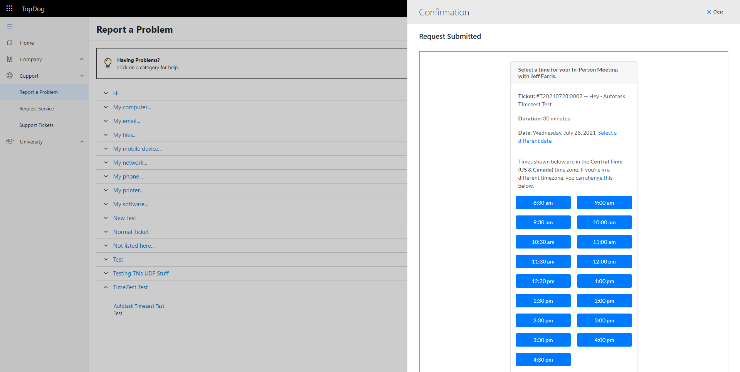Click the lightbulb Having Problems icon

[x=108, y=63]
